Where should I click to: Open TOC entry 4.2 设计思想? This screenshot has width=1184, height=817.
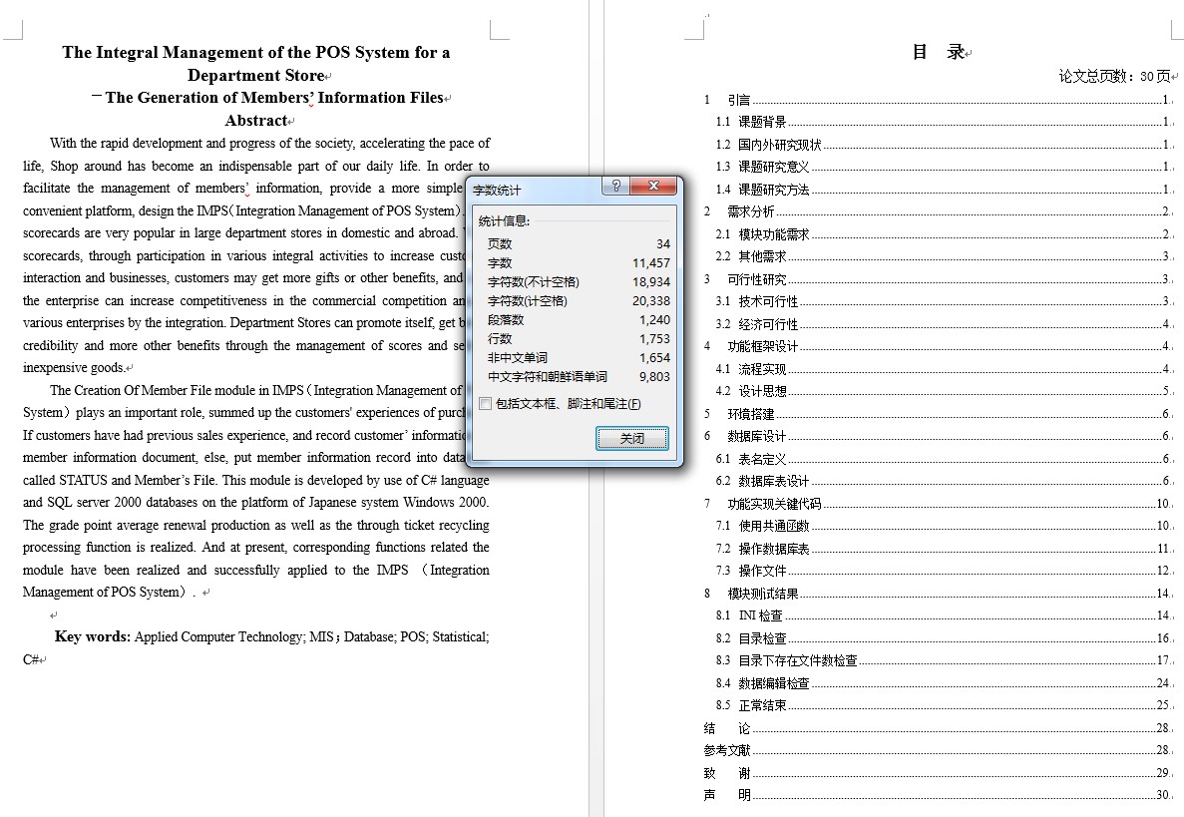pyautogui.click(x=943, y=391)
